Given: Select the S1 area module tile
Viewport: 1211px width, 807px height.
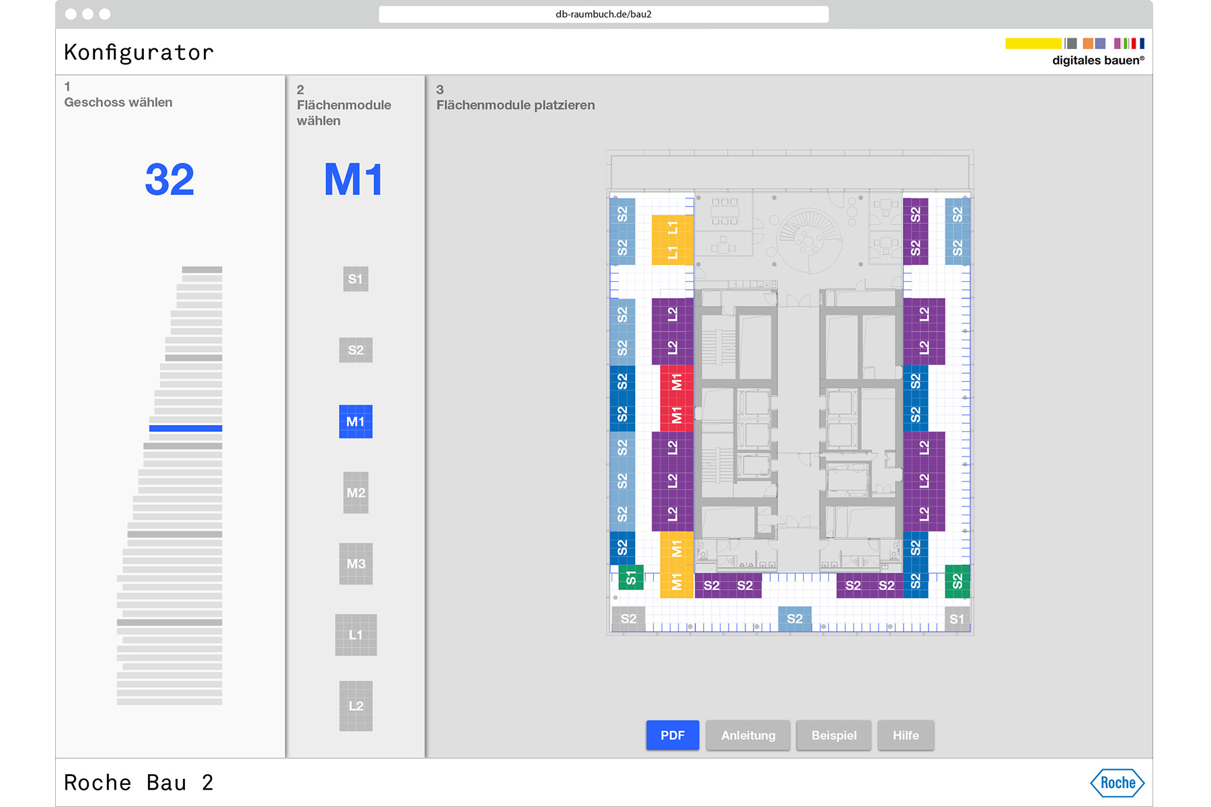Looking at the screenshot, I should coord(355,279).
